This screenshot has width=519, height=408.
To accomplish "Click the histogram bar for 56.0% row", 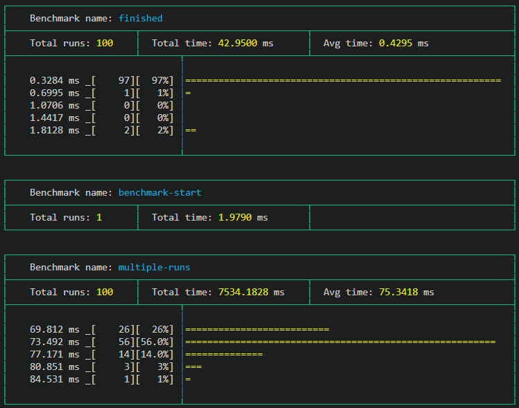I will [x=340, y=342].
